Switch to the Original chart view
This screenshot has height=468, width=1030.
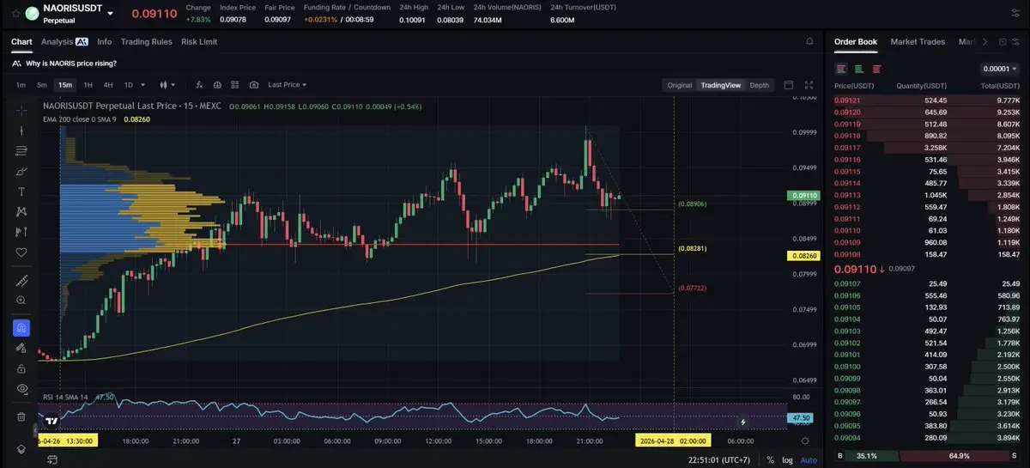pyautogui.click(x=680, y=85)
